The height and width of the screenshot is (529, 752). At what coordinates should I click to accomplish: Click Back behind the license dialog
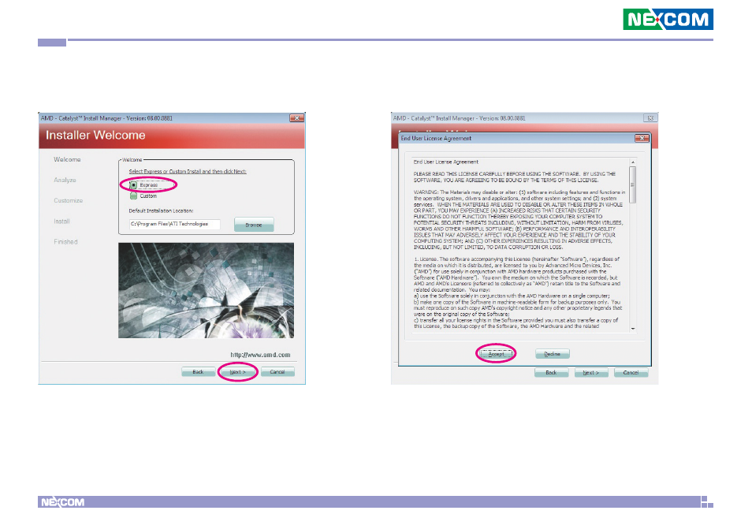tap(551, 373)
